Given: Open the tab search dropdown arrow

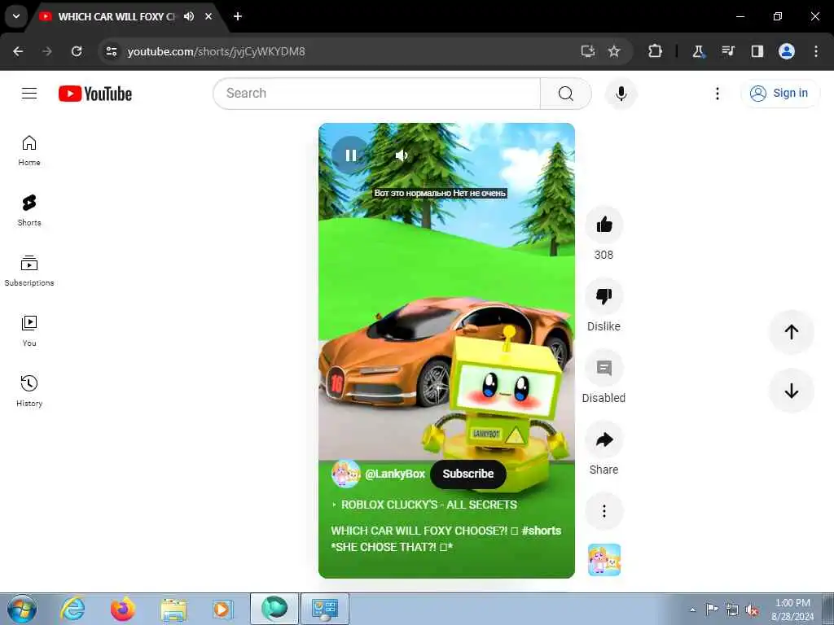Looking at the screenshot, I should [16, 16].
